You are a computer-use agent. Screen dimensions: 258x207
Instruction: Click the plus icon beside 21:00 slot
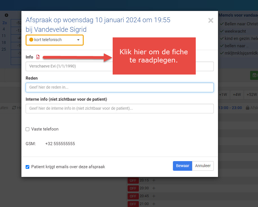pyautogui.click(x=154, y=204)
